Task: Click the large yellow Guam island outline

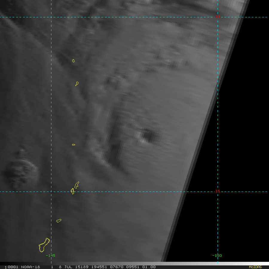Action: pyautogui.click(x=44, y=245)
